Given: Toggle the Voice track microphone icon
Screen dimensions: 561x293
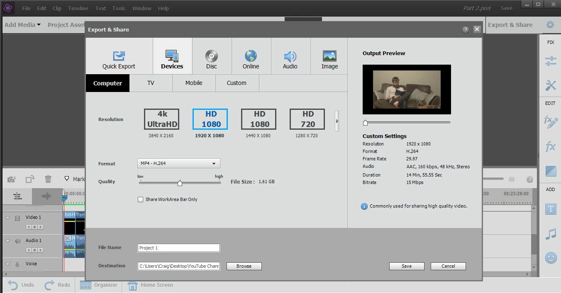Looking at the screenshot, I should tap(17, 264).
